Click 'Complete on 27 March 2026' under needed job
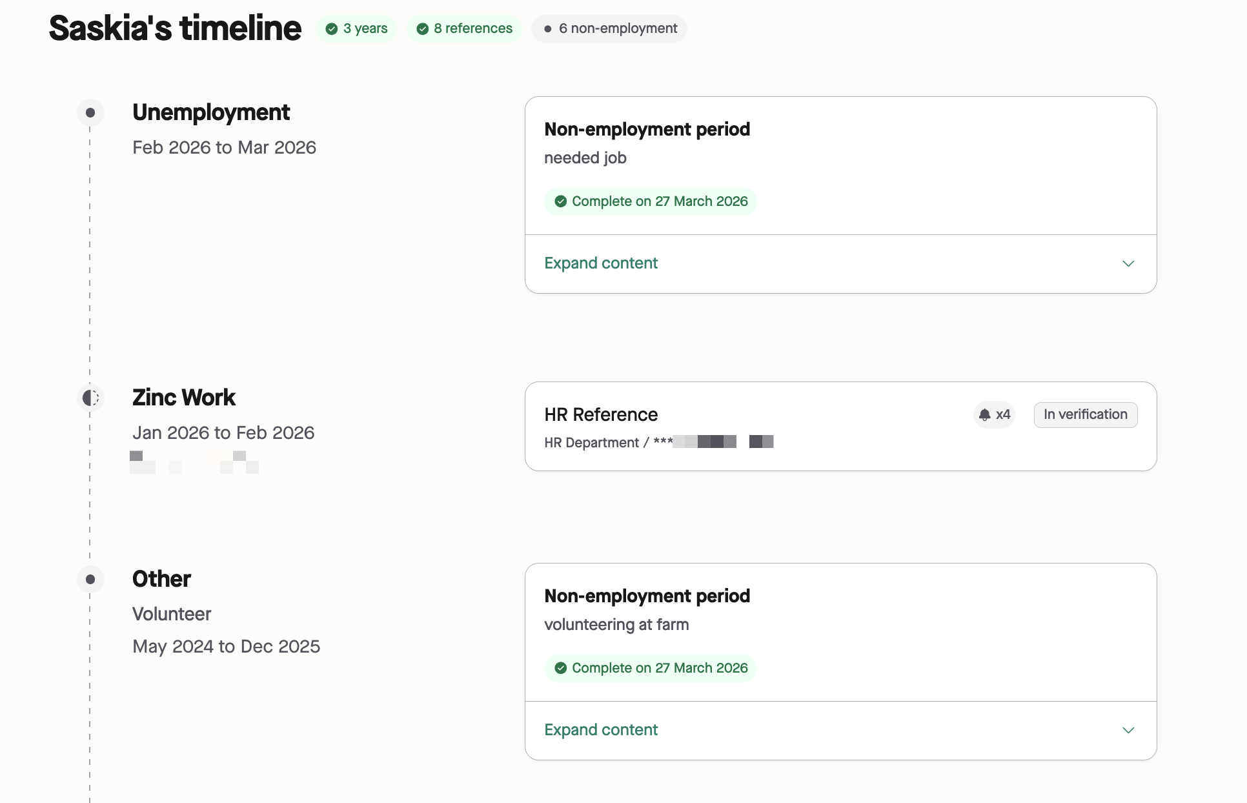 click(x=651, y=201)
